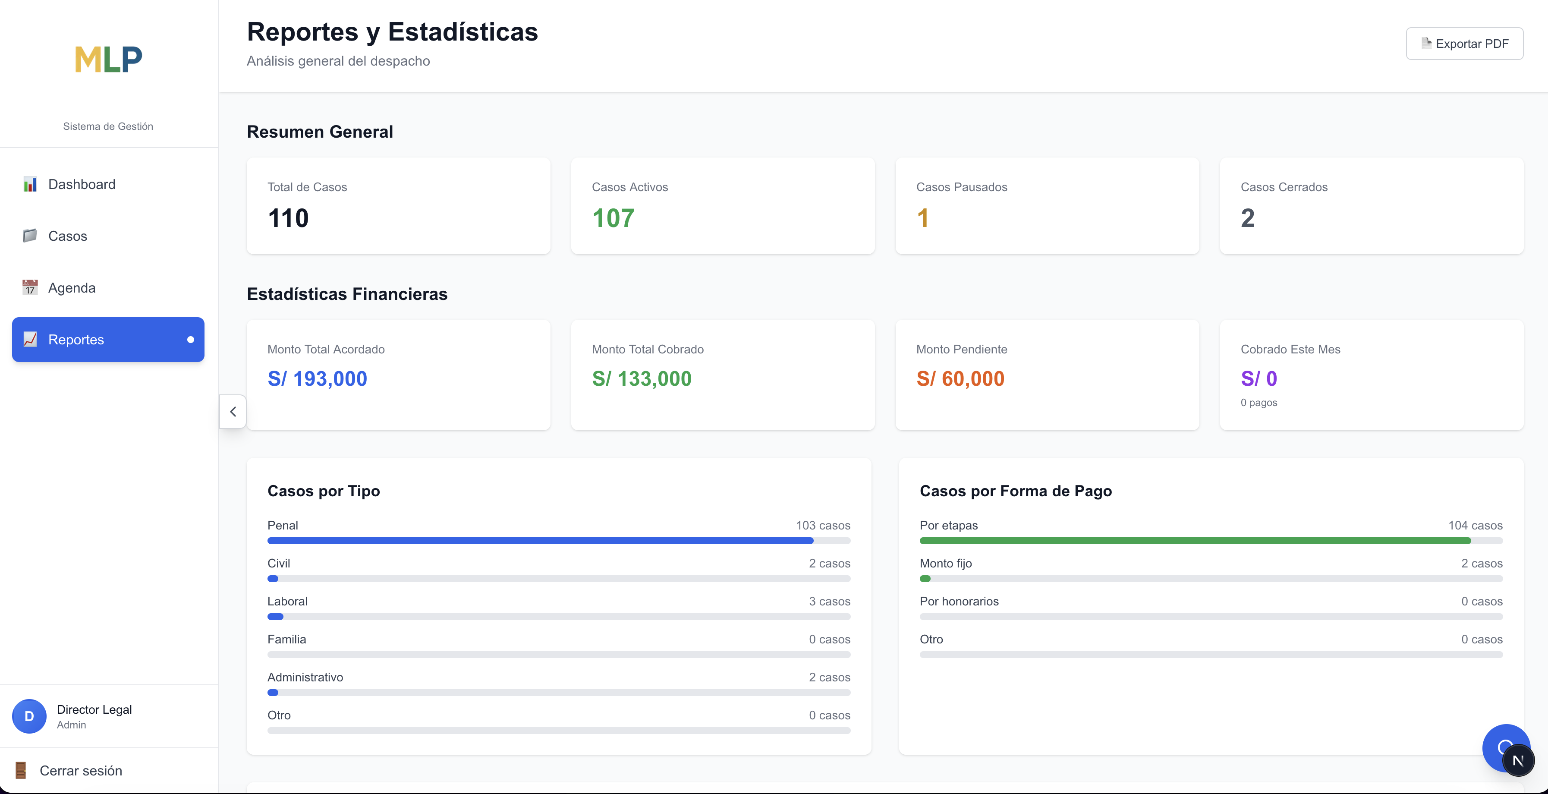Click the document icon inside Exportar PDF
1548x794 pixels.
[x=1427, y=43]
